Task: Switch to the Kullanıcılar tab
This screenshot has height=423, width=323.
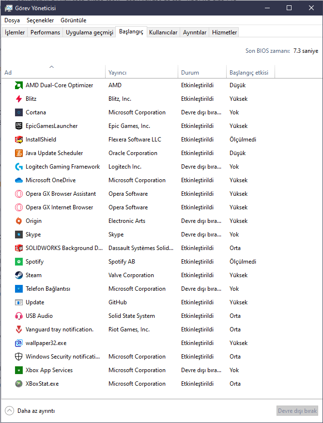Action: [163, 32]
